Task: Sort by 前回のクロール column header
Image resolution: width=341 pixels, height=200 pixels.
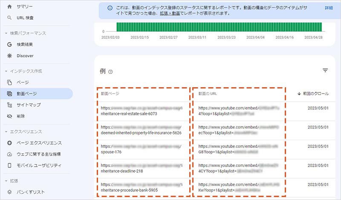Action: pyautogui.click(x=313, y=93)
